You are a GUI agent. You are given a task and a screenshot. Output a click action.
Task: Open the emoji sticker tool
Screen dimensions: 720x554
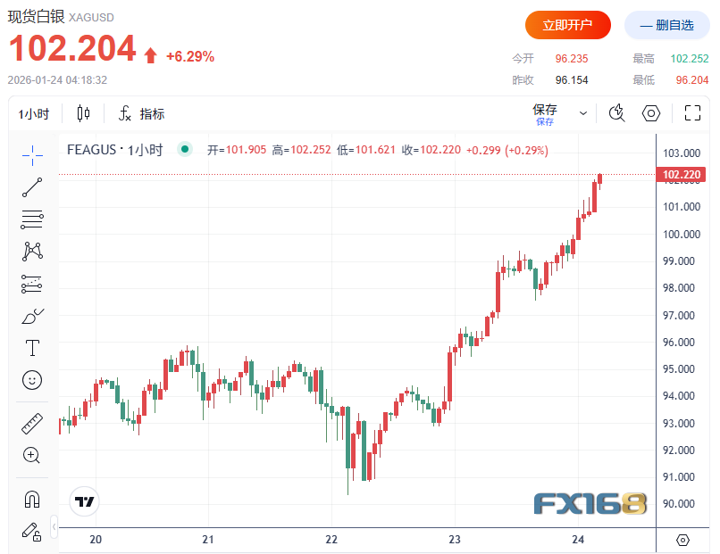pos(32,380)
